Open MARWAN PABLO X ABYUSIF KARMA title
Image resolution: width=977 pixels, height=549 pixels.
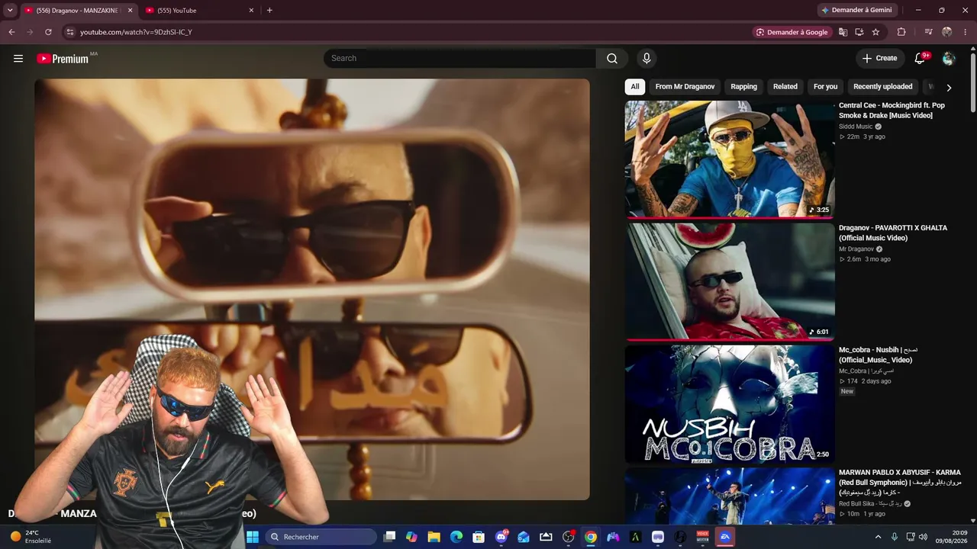coord(900,483)
